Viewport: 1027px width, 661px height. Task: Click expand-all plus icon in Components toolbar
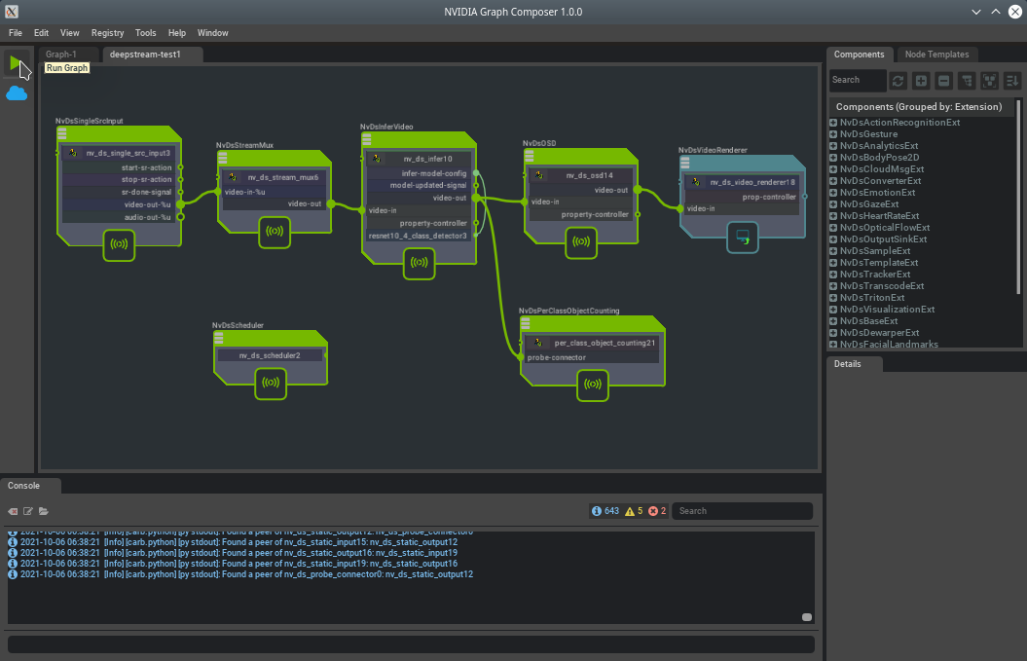click(x=921, y=80)
